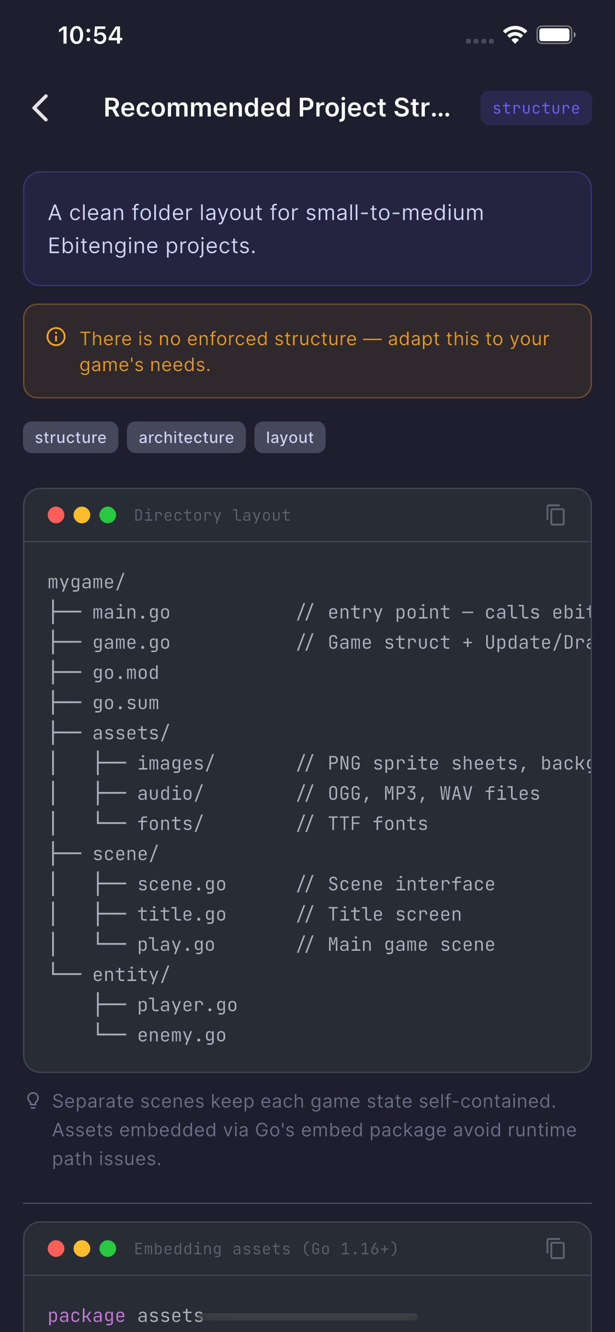Tap the info icon in warning note
This screenshot has width=615, height=1332.
coord(57,337)
